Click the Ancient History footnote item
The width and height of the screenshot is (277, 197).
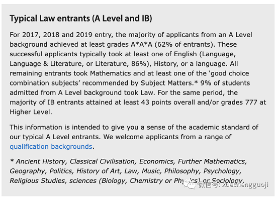(x=41, y=161)
